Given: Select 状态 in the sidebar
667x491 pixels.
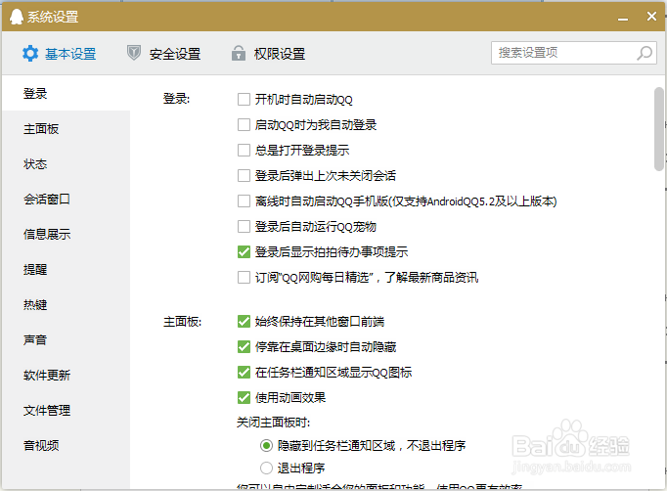Looking at the screenshot, I should tap(66, 163).
